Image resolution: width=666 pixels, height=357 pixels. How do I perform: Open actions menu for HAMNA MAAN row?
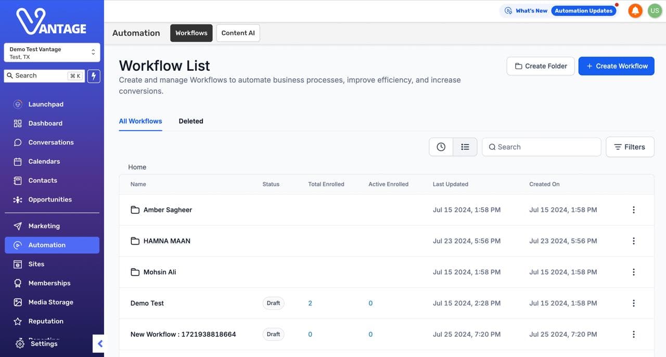pos(633,241)
